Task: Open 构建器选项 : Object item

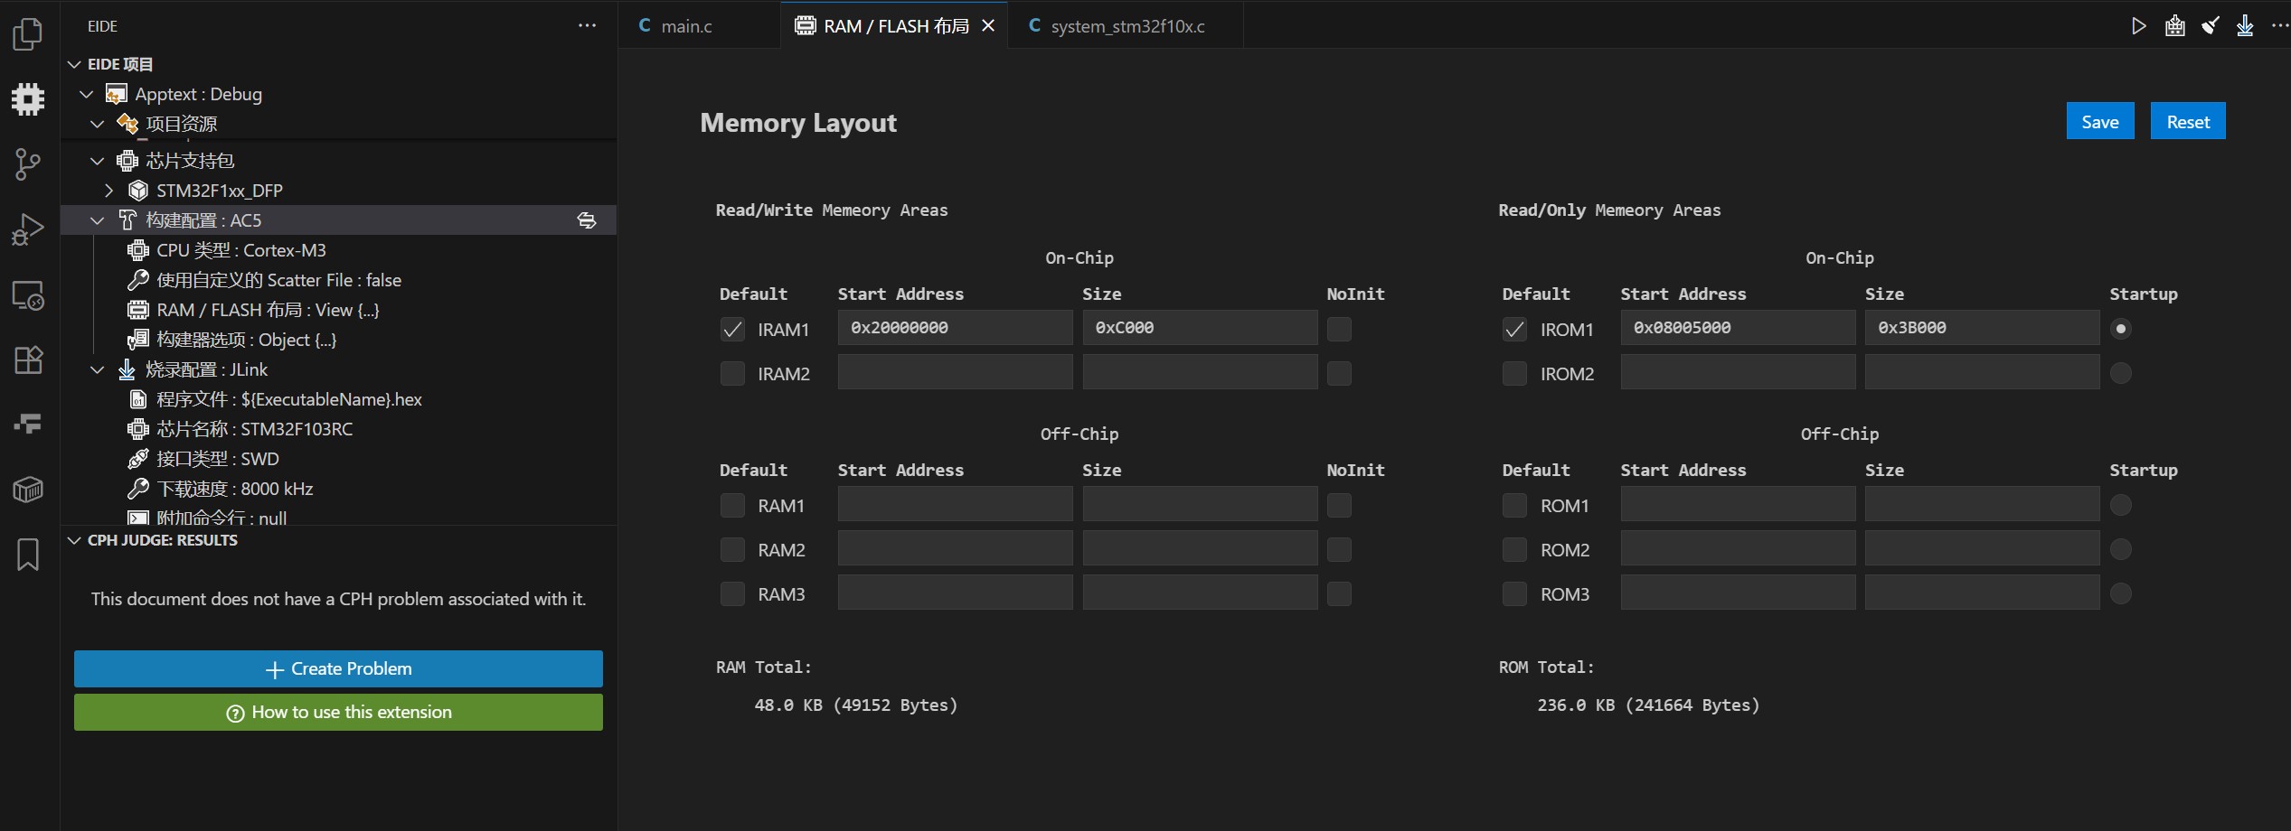Action: 338,340
